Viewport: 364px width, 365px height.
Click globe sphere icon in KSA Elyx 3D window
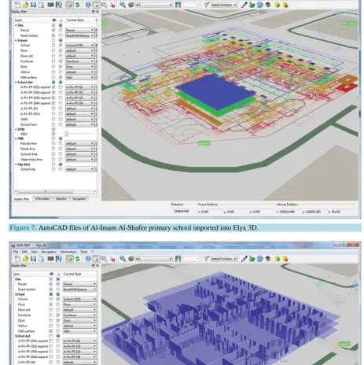131,259
